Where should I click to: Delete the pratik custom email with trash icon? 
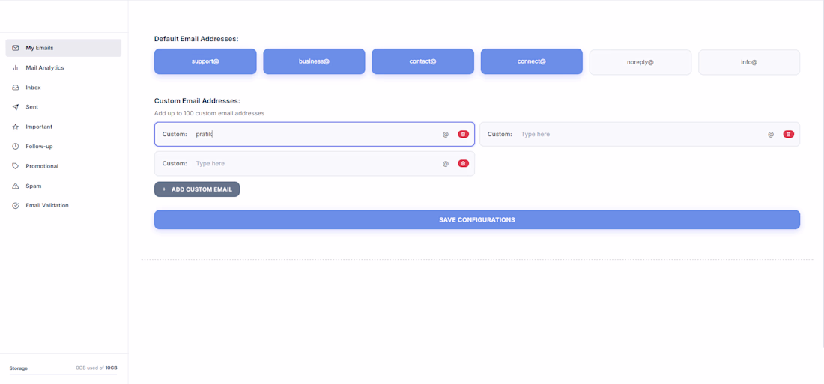(x=463, y=135)
